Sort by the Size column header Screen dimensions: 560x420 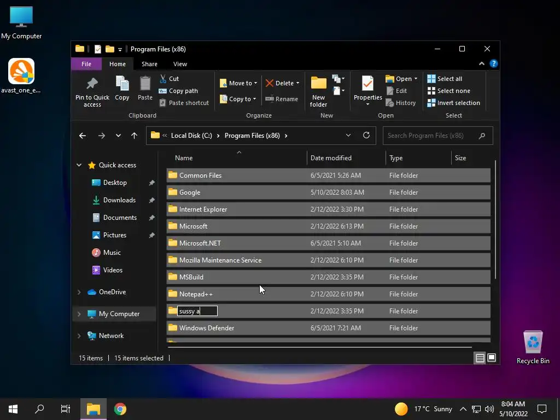click(471, 158)
